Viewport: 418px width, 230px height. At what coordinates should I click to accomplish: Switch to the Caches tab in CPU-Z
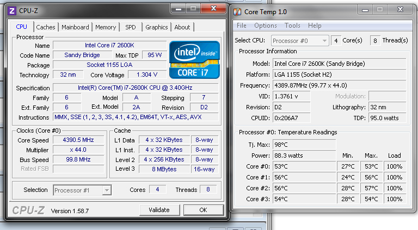[x=46, y=27]
